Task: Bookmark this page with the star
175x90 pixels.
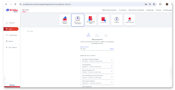Action: (x=154, y=4)
